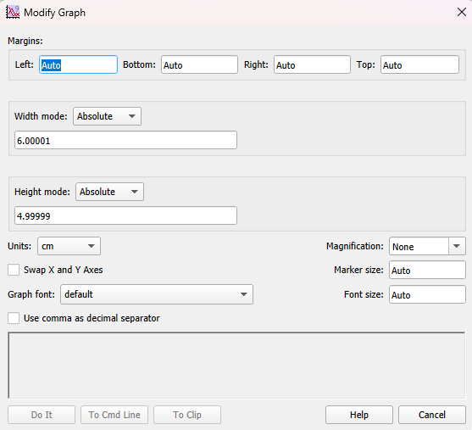Focus the Left margin input field

[x=78, y=64]
